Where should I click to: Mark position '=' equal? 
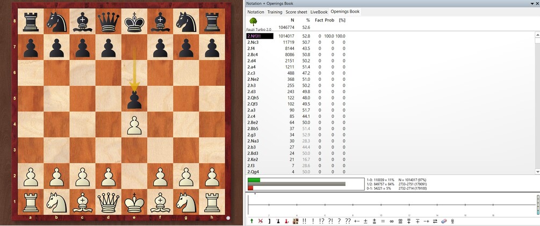383,221
